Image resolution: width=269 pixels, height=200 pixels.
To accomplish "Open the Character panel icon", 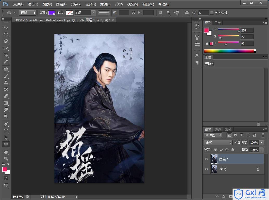I will [x=197, y=55].
